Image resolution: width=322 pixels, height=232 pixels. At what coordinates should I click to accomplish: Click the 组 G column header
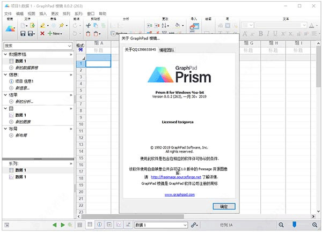(248, 43)
